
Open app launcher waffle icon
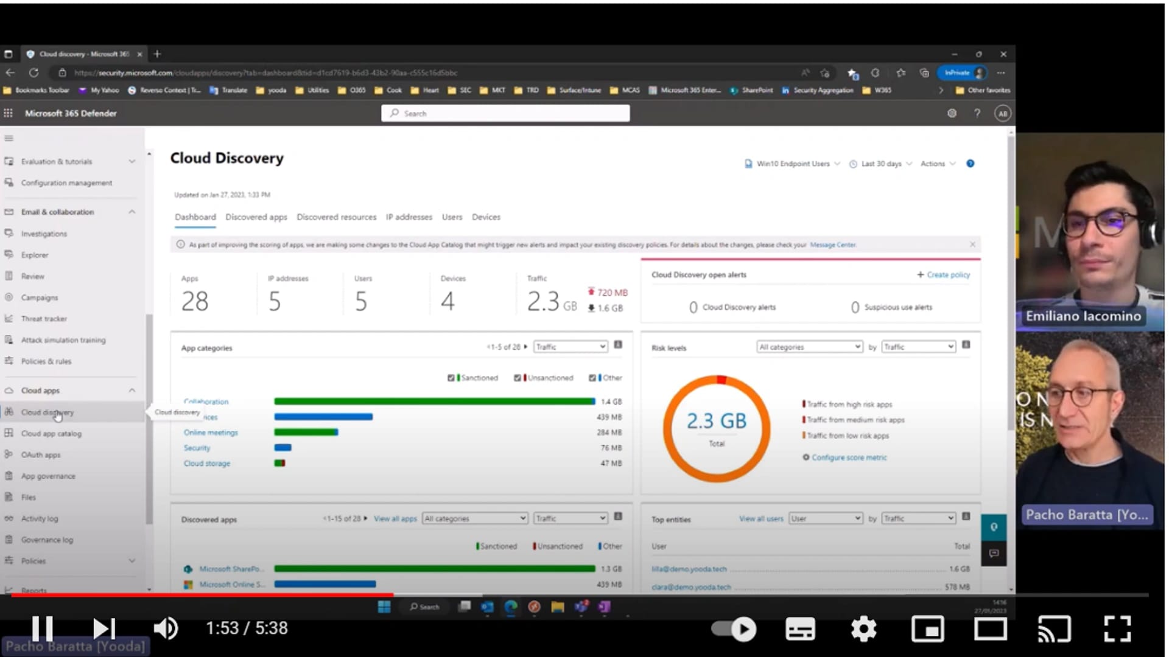tap(9, 113)
